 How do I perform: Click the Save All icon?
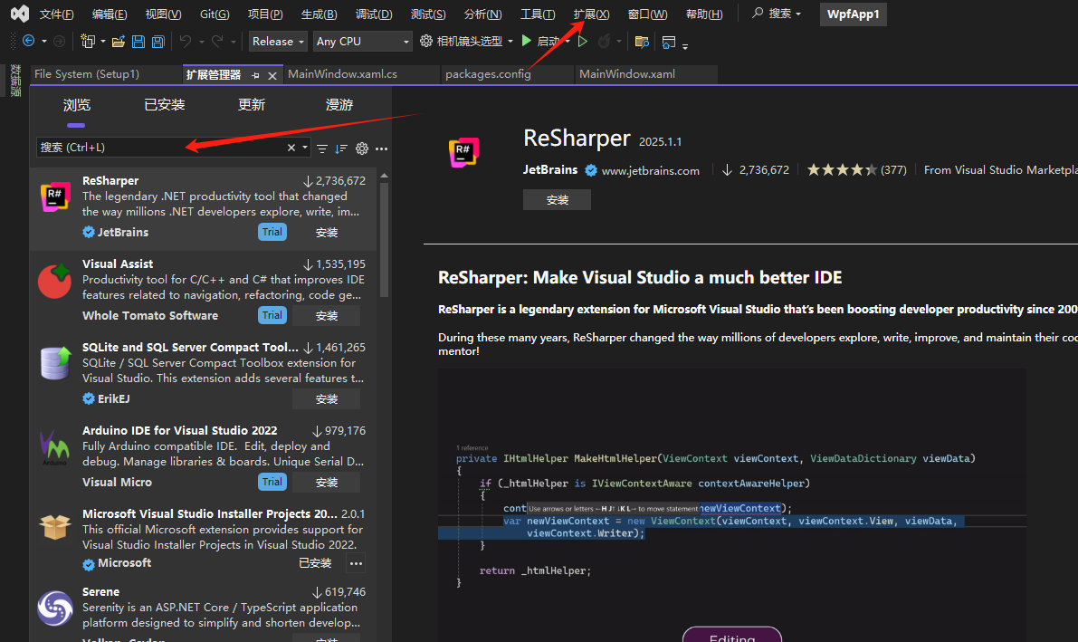point(158,42)
